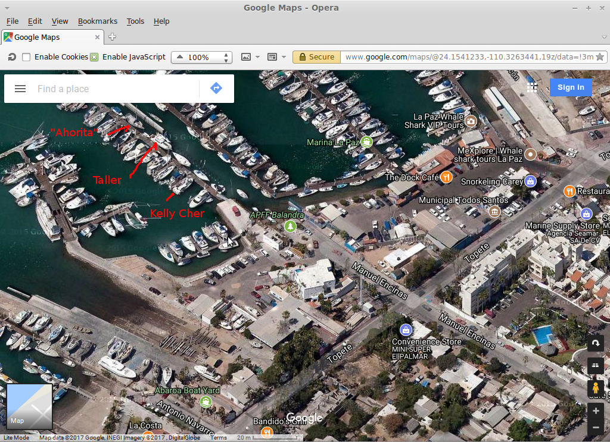Image resolution: width=610 pixels, height=442 pixels.
Task: Disable the Enable JavaScript checkbox
Action: (94, 57)
